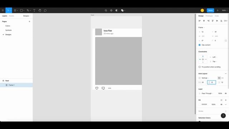Screen dimensions: 229x129
Task: Switch to the Design tab
Action: pyautogui.click(x=201, y=16)
